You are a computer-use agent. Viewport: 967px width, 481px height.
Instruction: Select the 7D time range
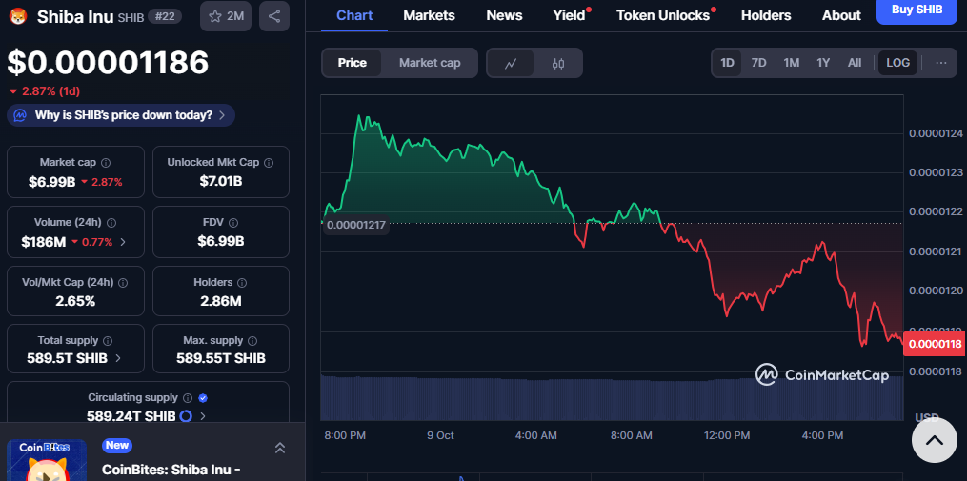[x=758, y=63]
